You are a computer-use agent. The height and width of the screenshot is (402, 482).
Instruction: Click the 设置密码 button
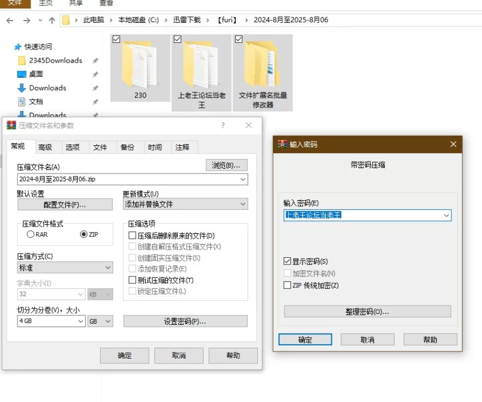pos(185,321)
